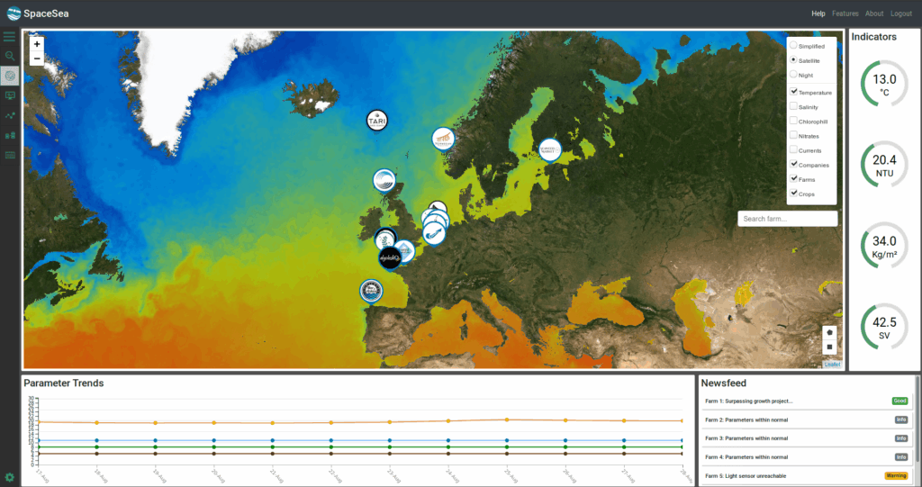Click the TARI company marker on map
922x487 pixels.
coord(376,121)
